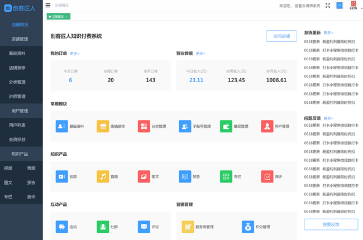Open the 测评 checklist icon

(x=267, y=177)
